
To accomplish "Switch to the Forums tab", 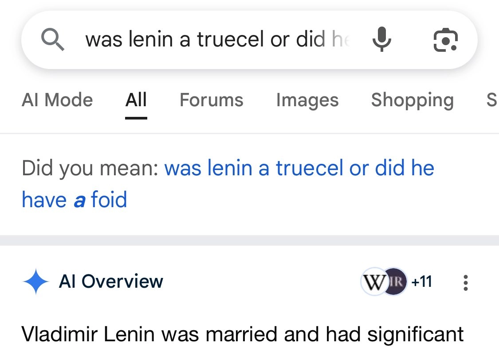I will pyautogui.click(x=211, y=100).
